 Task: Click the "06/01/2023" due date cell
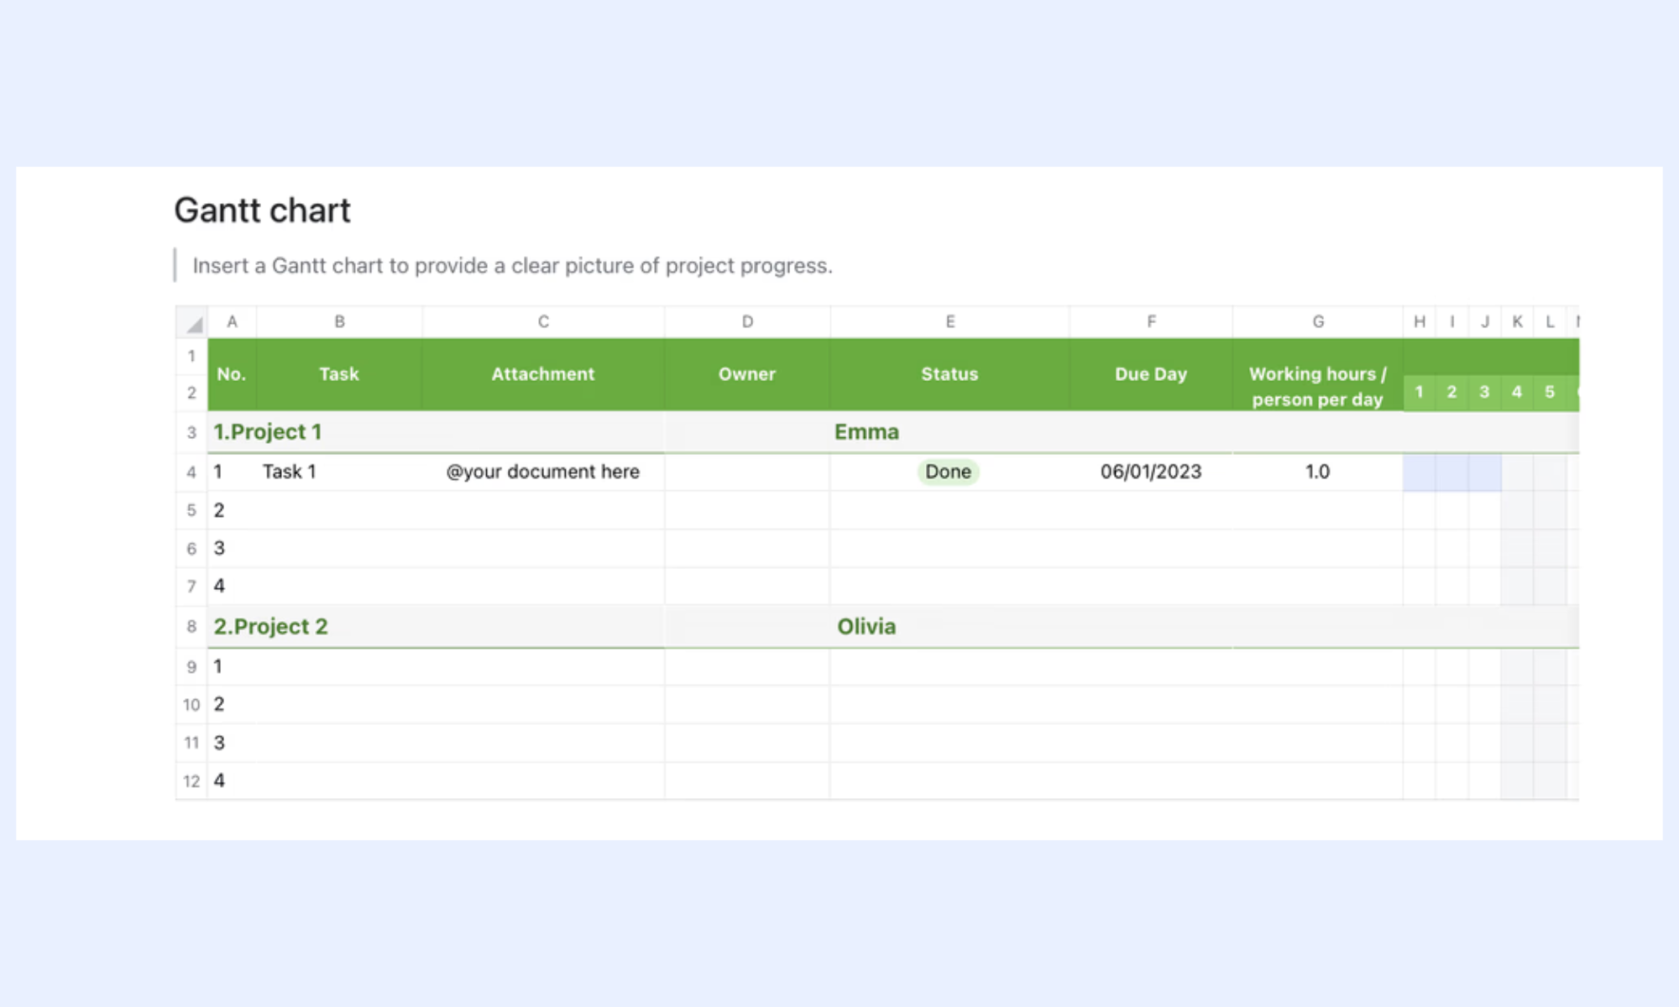coord(1151,472)
